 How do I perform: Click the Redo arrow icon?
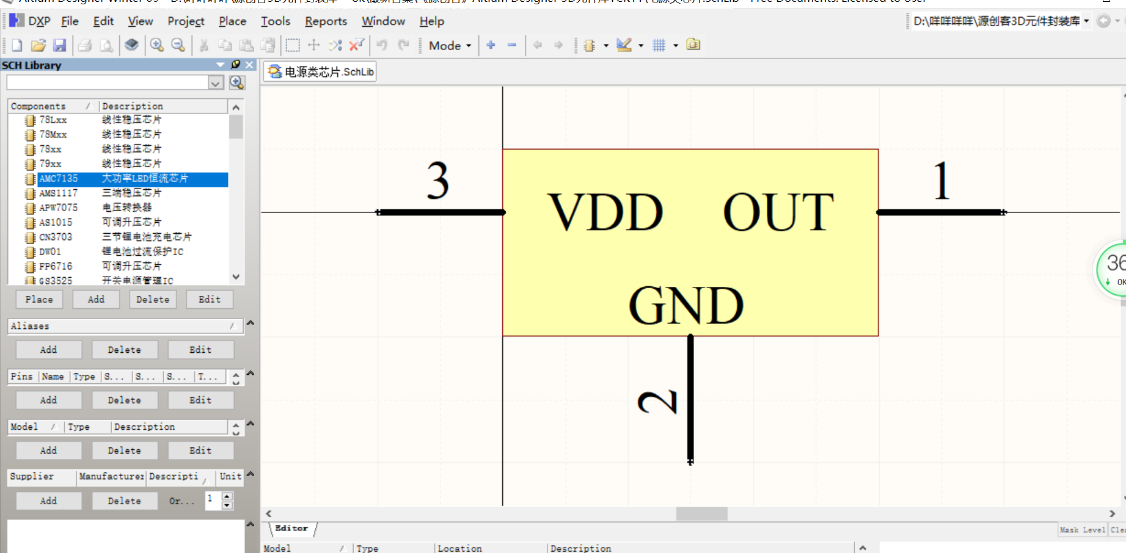(x=403, y=45)
